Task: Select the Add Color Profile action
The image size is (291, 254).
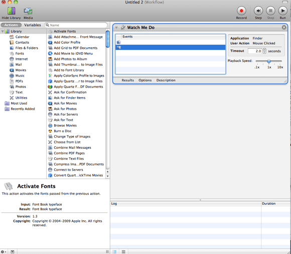Action: 76,42
